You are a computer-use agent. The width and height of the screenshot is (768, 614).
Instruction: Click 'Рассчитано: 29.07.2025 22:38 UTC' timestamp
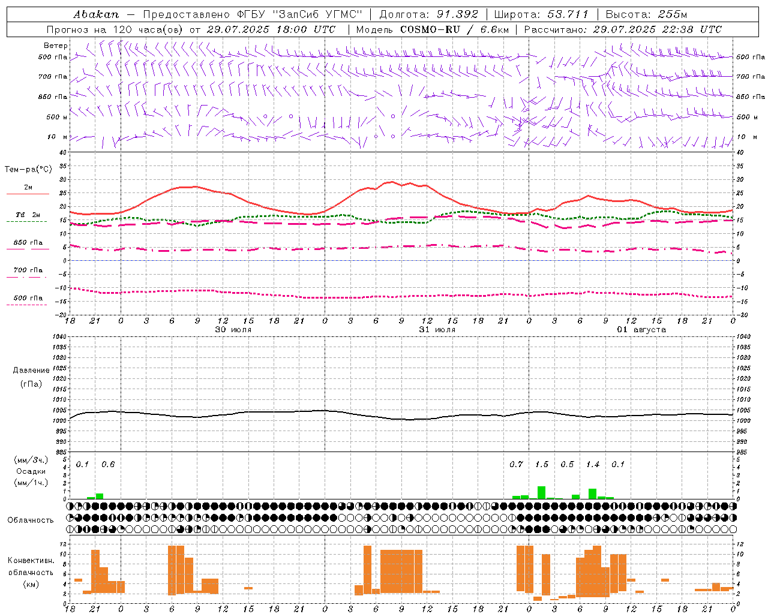[623, 29]
